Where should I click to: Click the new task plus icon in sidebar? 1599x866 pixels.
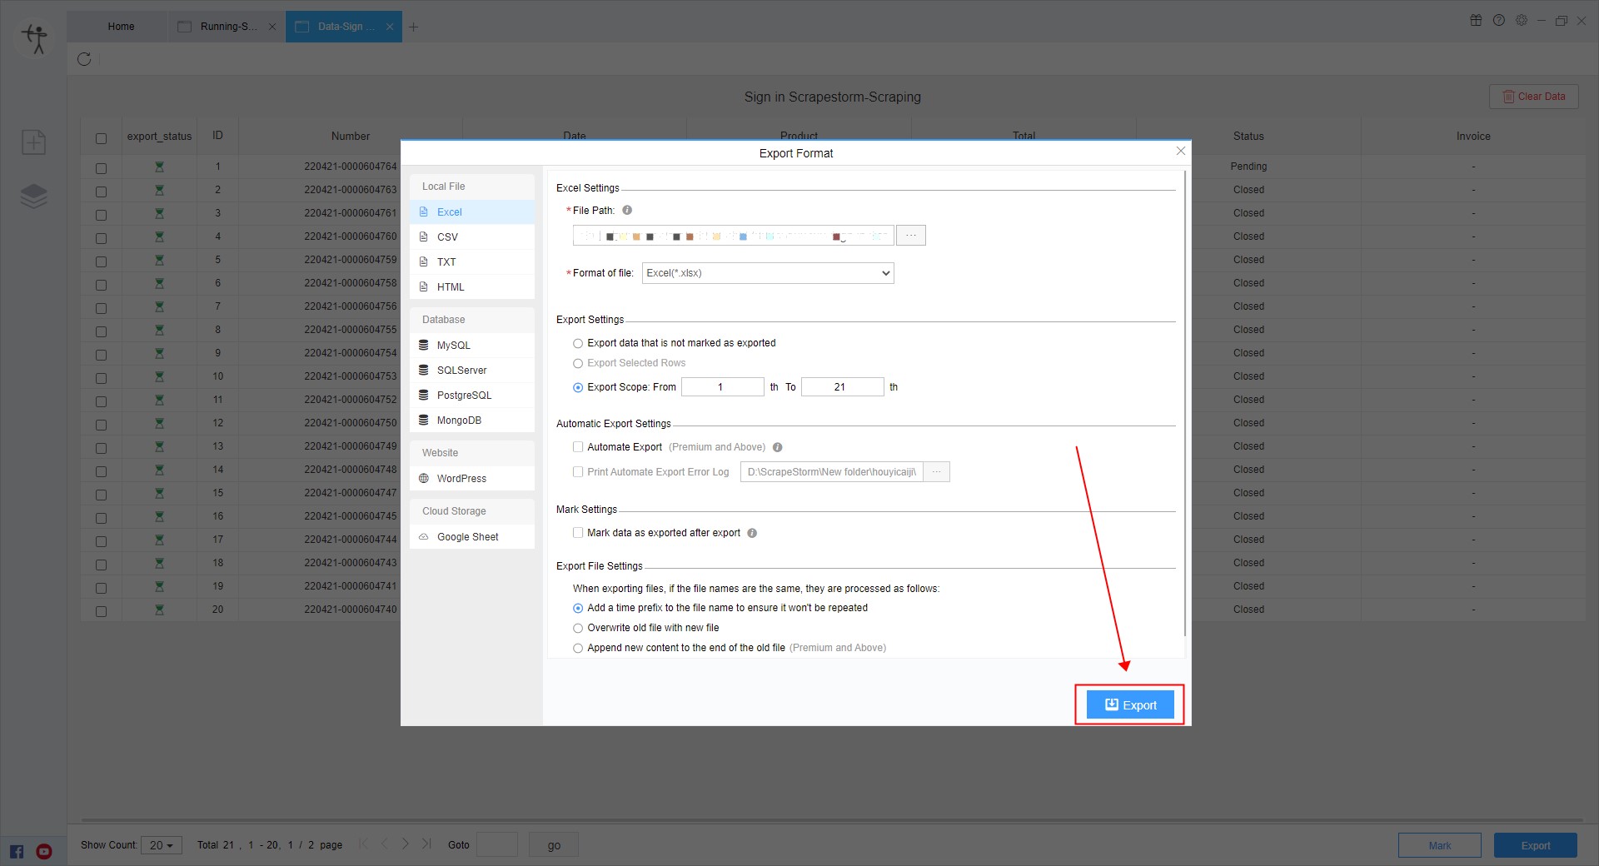[33, 142]
